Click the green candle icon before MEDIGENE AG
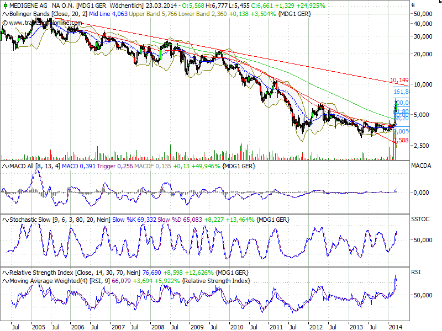 click(x=6, y=6)
